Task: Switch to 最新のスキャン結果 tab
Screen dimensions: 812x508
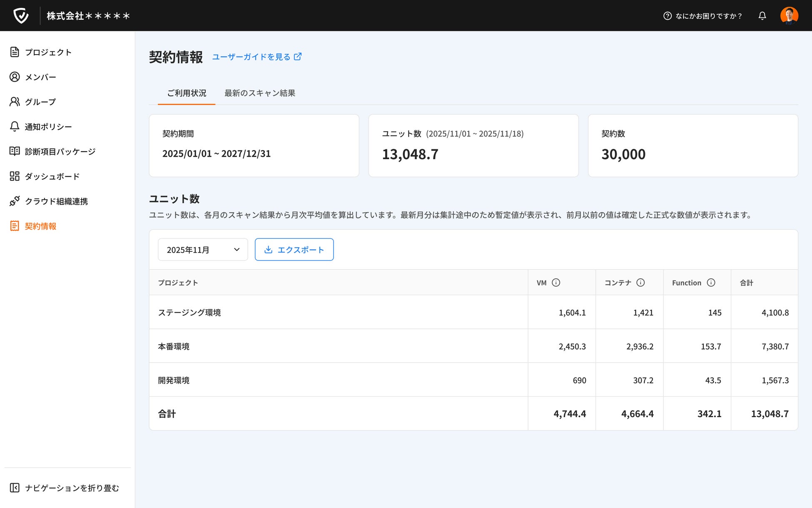Action: click(260, 93)
